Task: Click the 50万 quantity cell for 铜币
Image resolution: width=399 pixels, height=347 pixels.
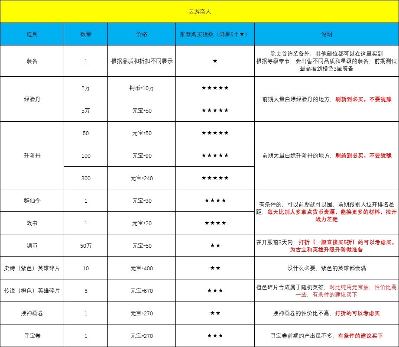Action: click(86, 246)
